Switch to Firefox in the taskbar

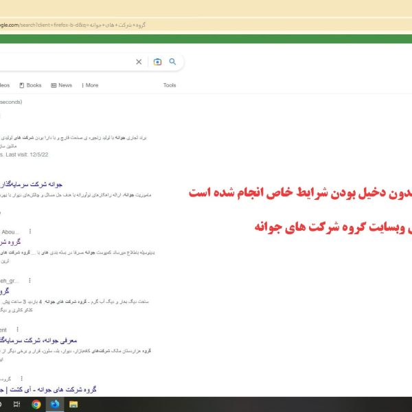point(55,404)
